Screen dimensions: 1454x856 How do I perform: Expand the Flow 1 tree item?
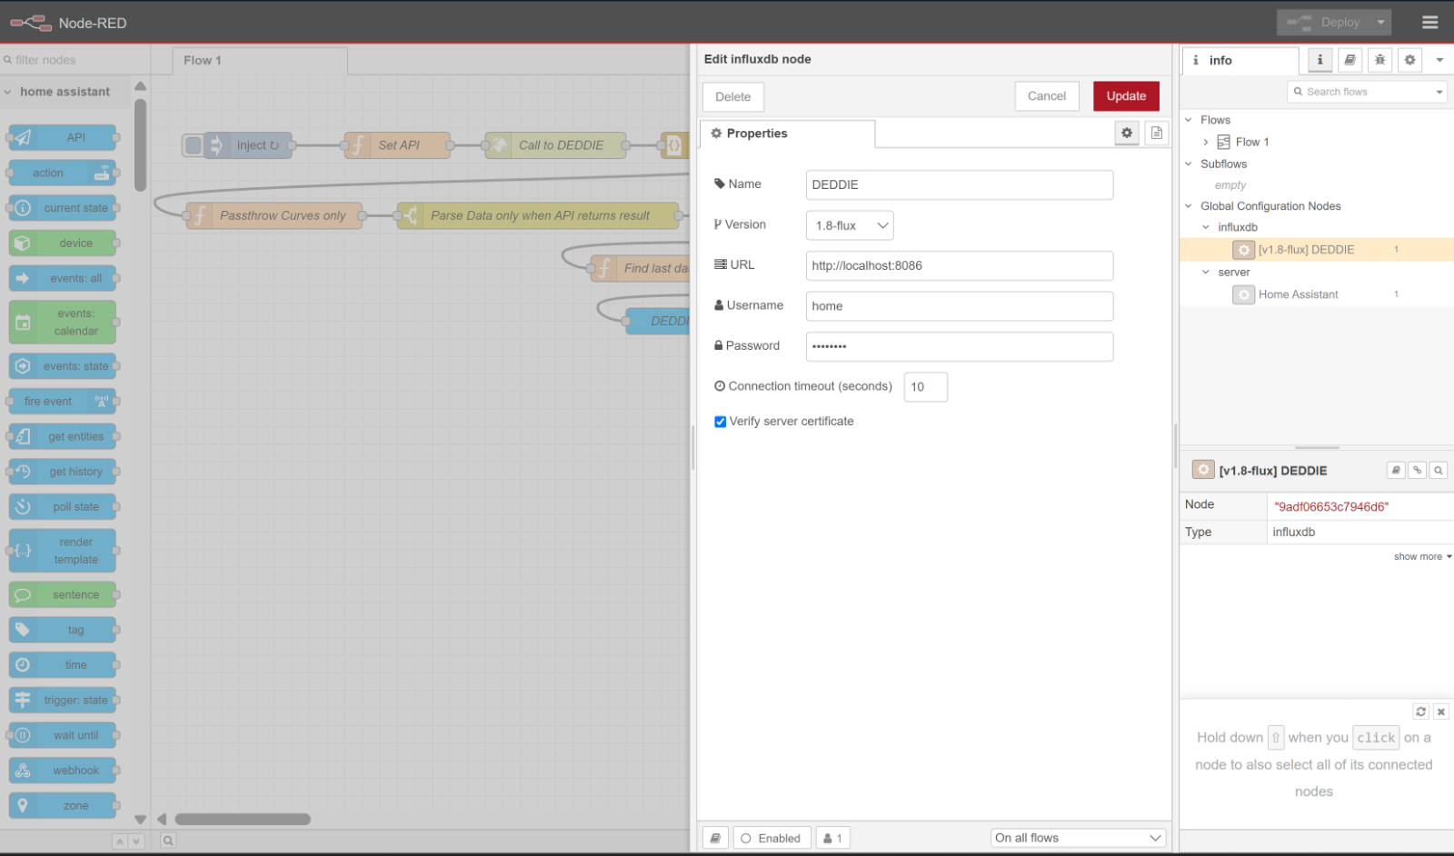coord(1206,142)
